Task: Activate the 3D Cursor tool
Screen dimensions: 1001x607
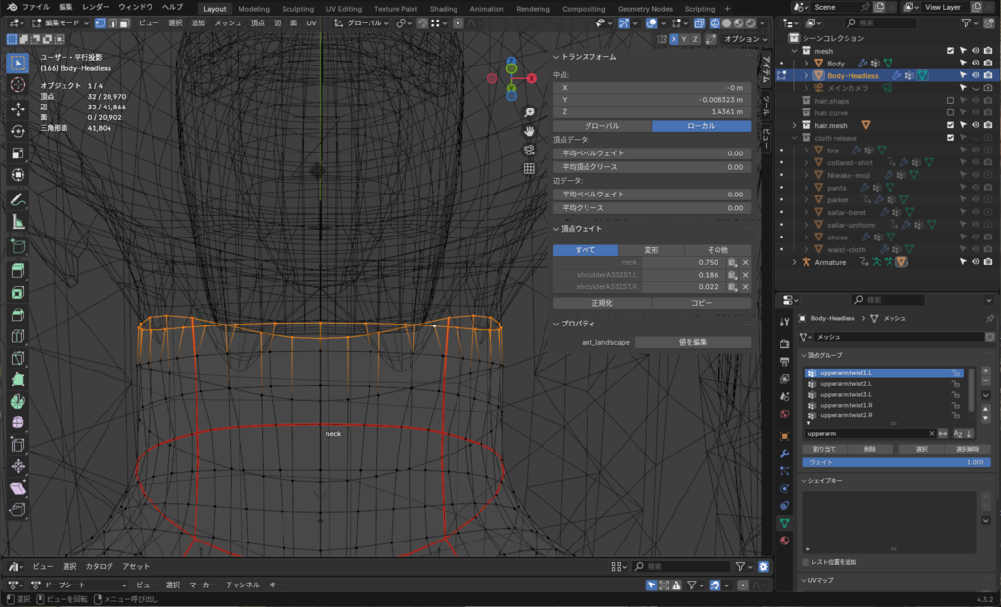Action: pyautogui.click(x=18, y=85)
